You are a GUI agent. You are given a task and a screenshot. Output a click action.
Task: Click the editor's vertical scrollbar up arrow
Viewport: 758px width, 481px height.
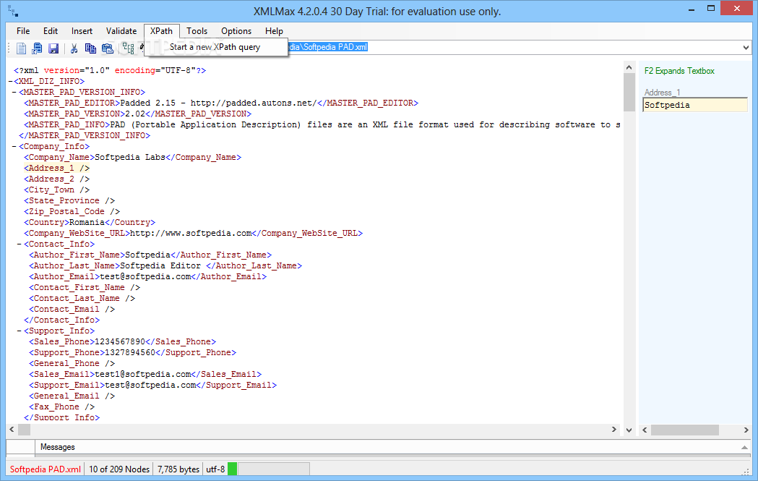629,67
